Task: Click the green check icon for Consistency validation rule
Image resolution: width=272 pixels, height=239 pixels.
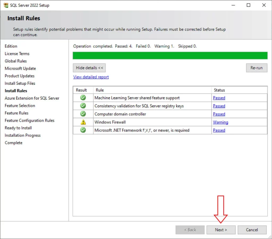Action: click(x=83, y=106)
